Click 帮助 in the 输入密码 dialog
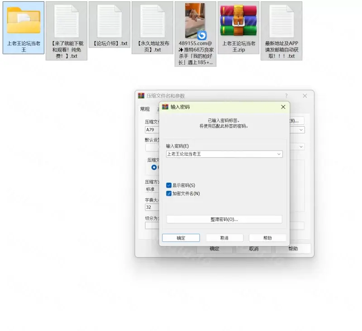Viewport: 362px width, 331px height. coord(267,238)
